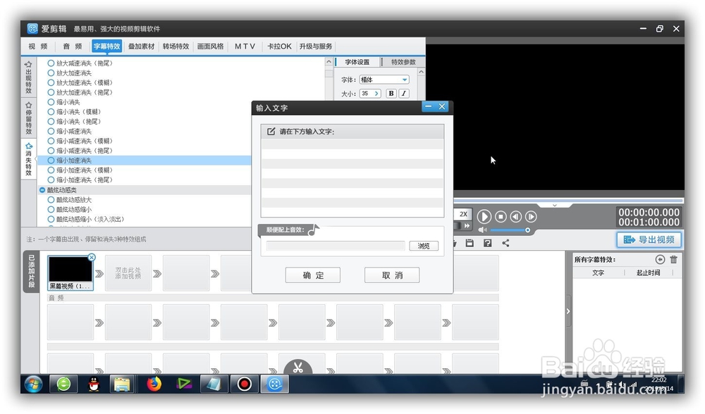This screenshot has height=414, width=705.
Task: Switch to 特效参数 tab
Action: 403,62
